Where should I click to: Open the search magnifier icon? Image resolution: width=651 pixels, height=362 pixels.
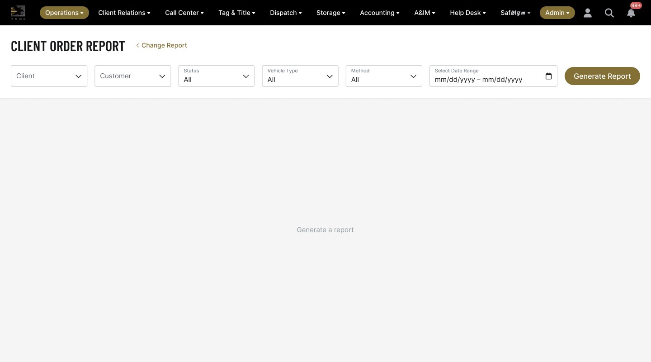pos(609,13)
